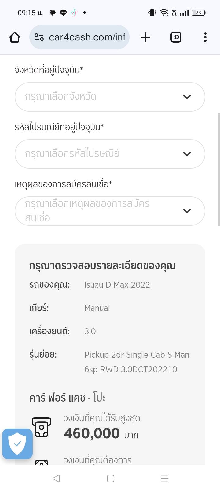Open the tab switcher icon
This screenshot has height=492, width=220.
(176, 37)
